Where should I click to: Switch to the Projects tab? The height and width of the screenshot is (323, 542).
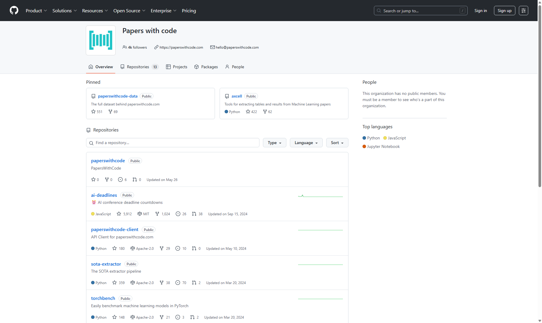(177, 67)
